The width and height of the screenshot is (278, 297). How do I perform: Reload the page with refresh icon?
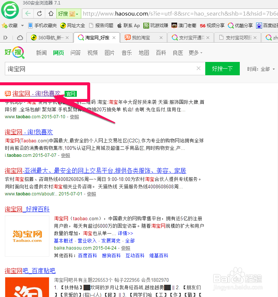point(39,14)
